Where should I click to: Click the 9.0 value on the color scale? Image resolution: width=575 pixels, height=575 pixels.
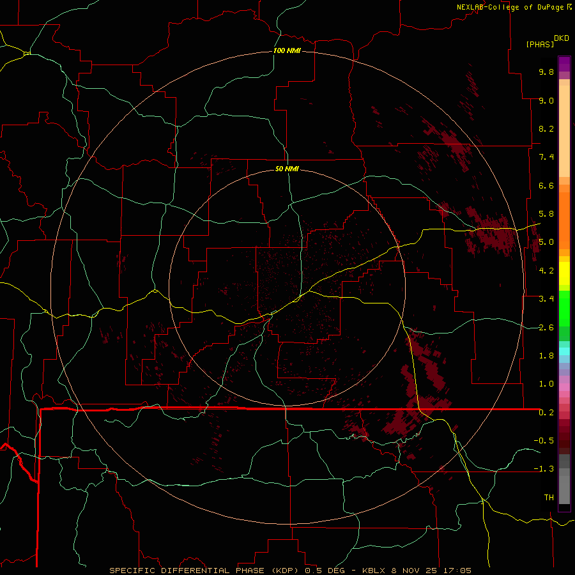[x=546, y=100]
